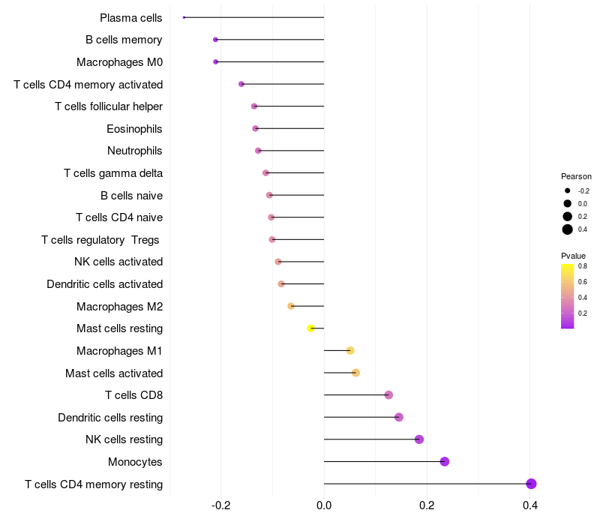Click the Pearson legend title

pos(576,176)
